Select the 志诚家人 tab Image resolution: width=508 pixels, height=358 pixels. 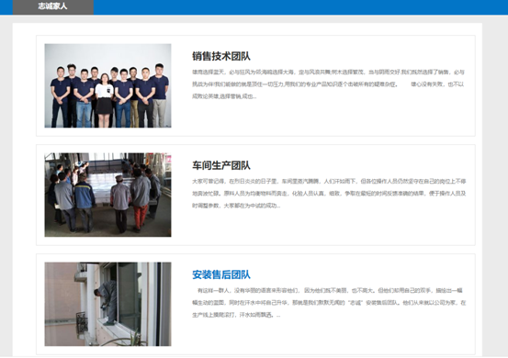point(52,6)
